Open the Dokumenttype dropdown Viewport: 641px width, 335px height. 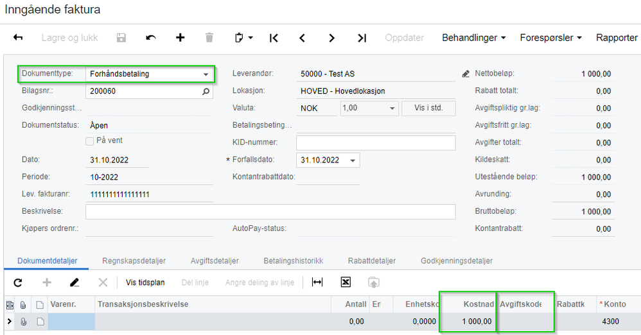click(206, 74)
